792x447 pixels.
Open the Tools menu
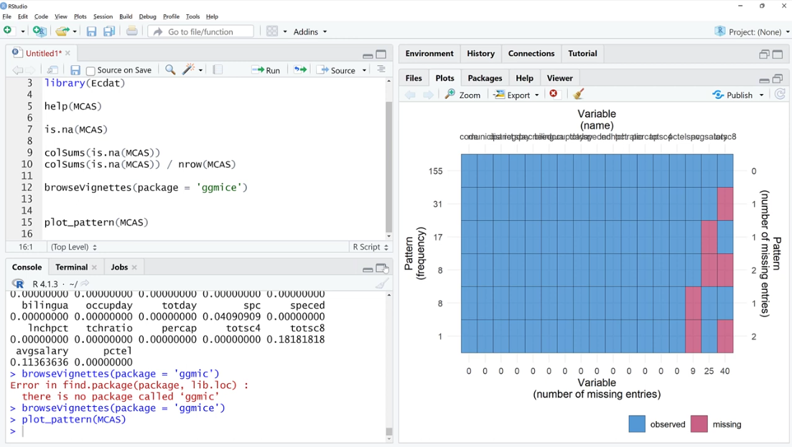coord(192,17)
